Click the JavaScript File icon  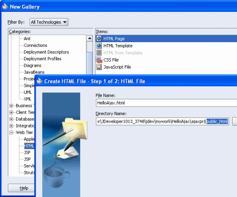pyautogui.click(x=99, y=67)
